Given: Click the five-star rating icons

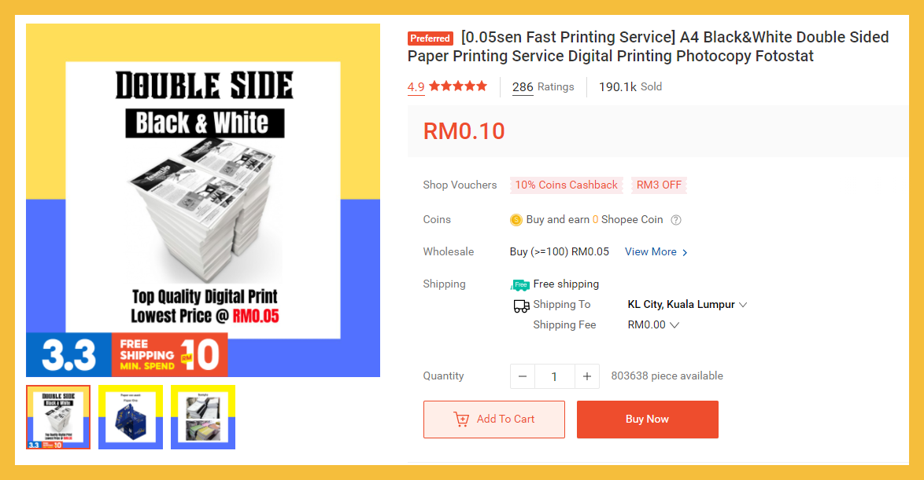Looking at the screenshot, I should 458,86.
